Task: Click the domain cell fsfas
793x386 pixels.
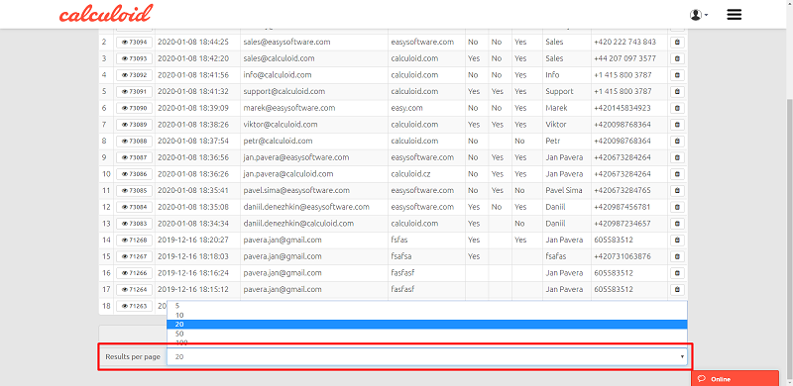Action: coord(426,240)
